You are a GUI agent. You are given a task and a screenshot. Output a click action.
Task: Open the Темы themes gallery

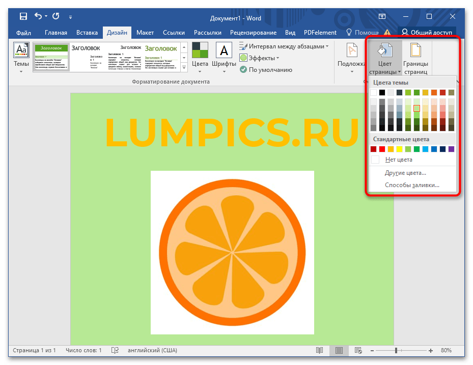[x=21, y=57]
